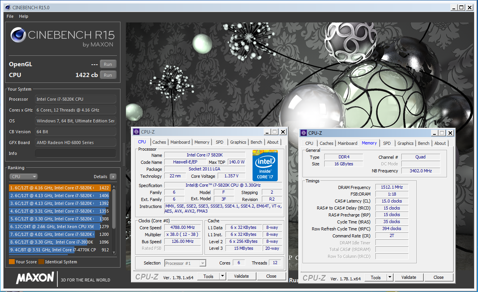Image resolution: width=478 pixels, height=292 pixels.
Task: Click Validate in left CPU-Z window
Action: (241, 276)
